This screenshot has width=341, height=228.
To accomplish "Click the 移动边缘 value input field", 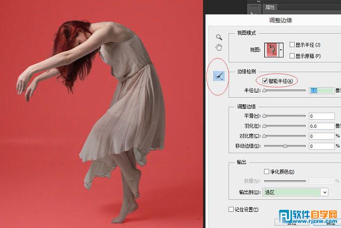I will (x=322, y=146).
